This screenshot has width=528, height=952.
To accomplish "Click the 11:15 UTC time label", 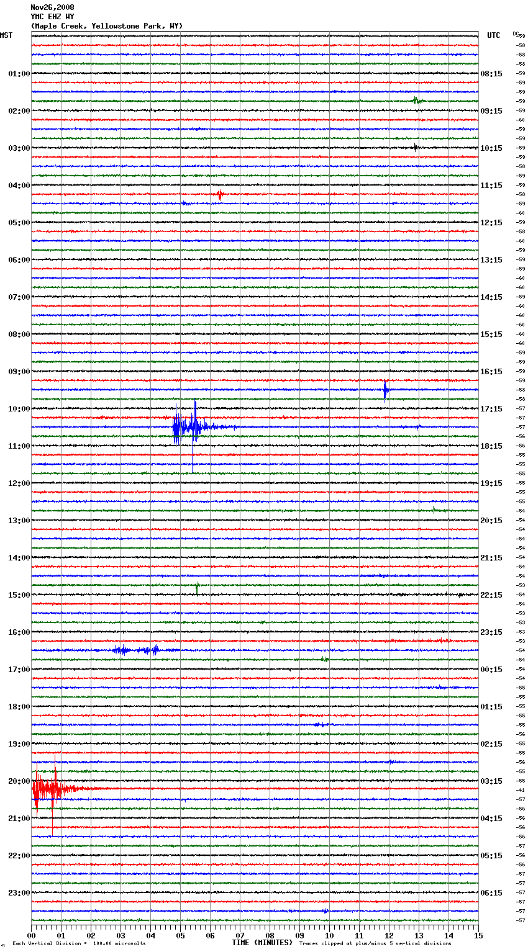I will pyautogui.click(x=491, y=186).
